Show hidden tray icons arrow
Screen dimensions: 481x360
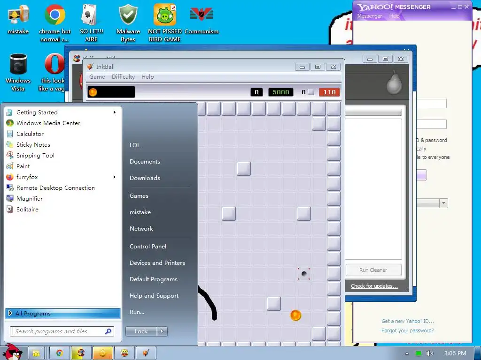click(x=407, y=353)
